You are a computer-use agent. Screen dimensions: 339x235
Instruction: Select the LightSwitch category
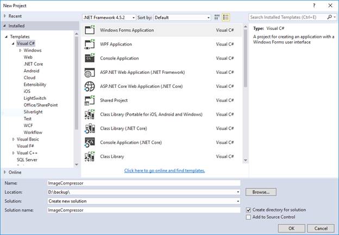pos(35,98)
